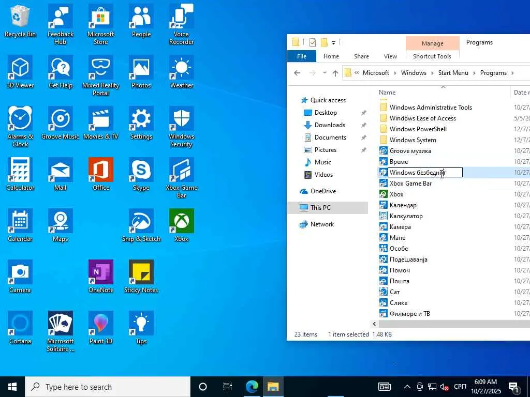
Task: Open the File tab in Explorer
Action: (302, 56)
